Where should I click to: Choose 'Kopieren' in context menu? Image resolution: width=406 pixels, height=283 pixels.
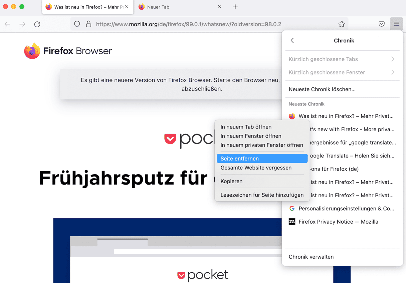pos(262,181)
